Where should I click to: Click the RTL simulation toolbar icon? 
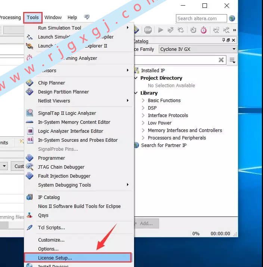[216, 30]
